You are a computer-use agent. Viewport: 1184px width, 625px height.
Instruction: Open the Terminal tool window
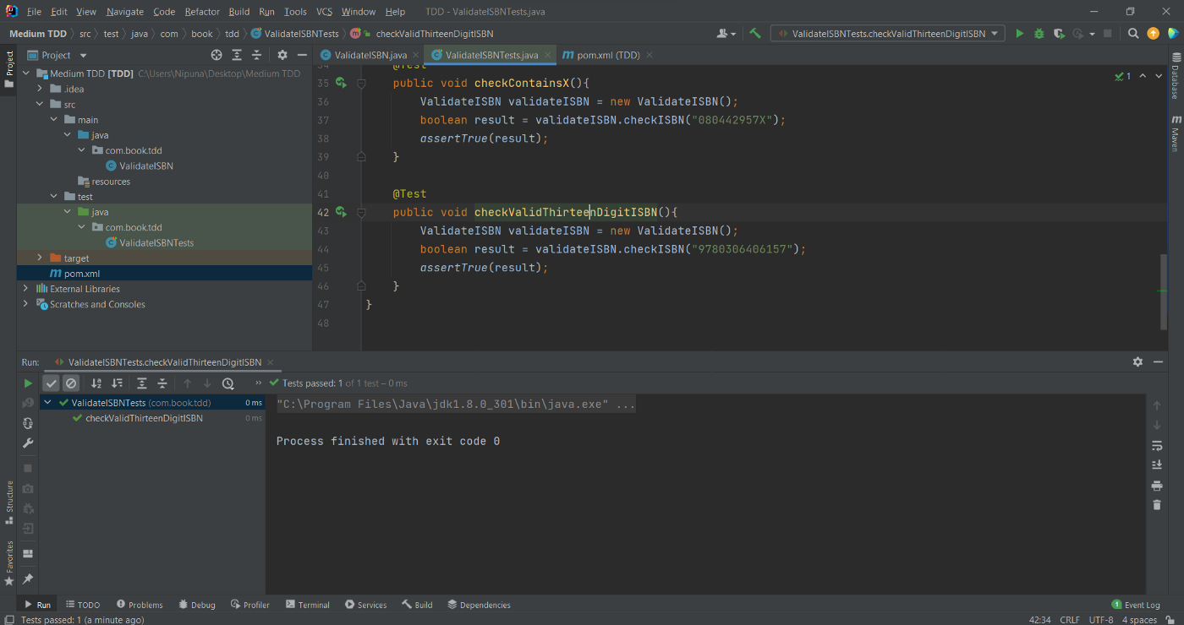308,605
